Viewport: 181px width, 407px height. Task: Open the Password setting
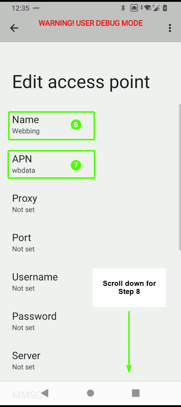(x=90, y=322)
